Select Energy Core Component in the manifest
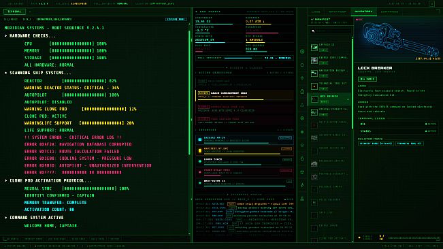This screenshot has height=249, width=443. [x=330, y=61]
